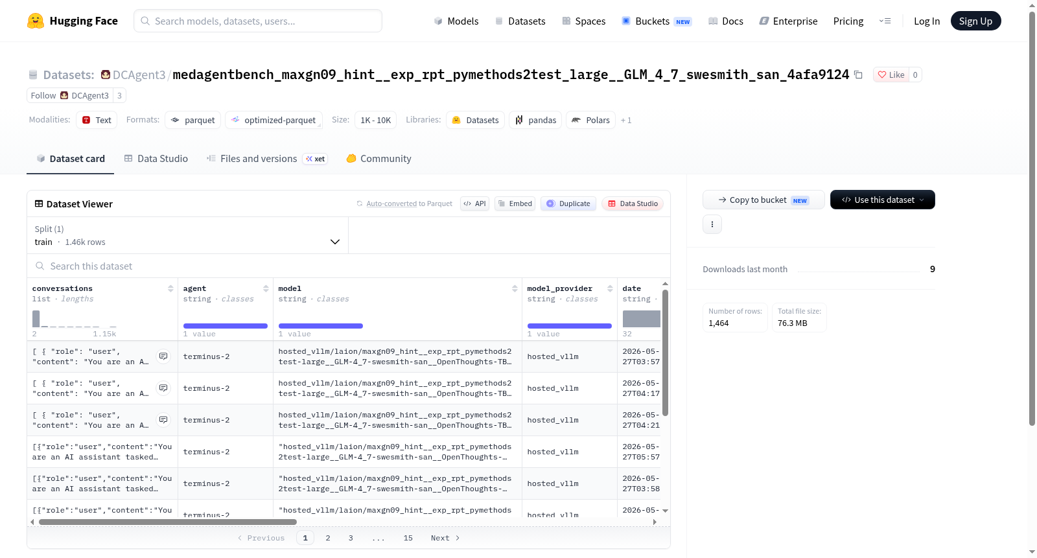Open the three-dot options button under Copy to bucket
The image size is (1037, 558).
click(x=712, y=224)
